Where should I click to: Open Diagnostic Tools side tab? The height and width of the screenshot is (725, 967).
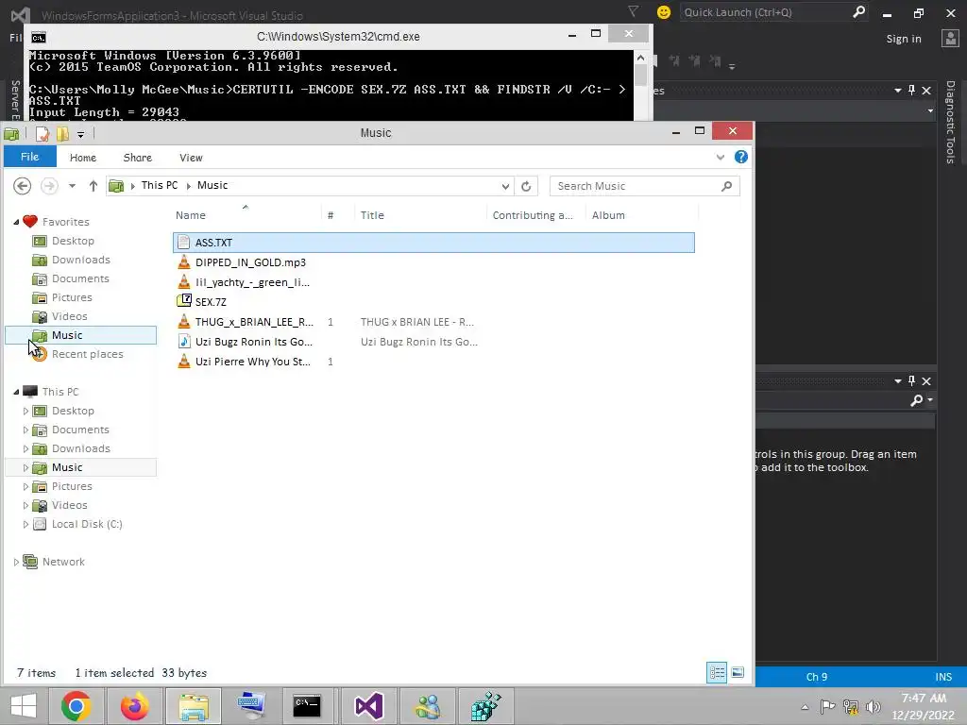(950, 122)
